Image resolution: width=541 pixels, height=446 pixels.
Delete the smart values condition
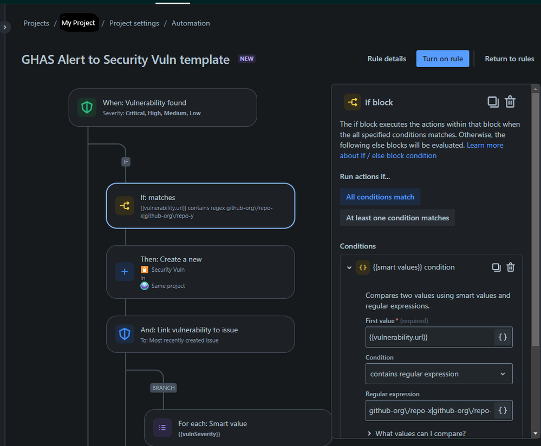pyautogui.click(x=510, y=267)
